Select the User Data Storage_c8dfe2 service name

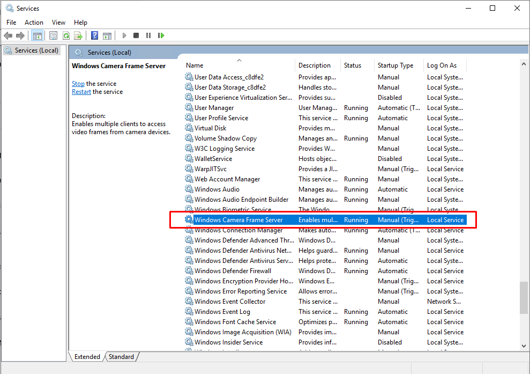[230, 87]
